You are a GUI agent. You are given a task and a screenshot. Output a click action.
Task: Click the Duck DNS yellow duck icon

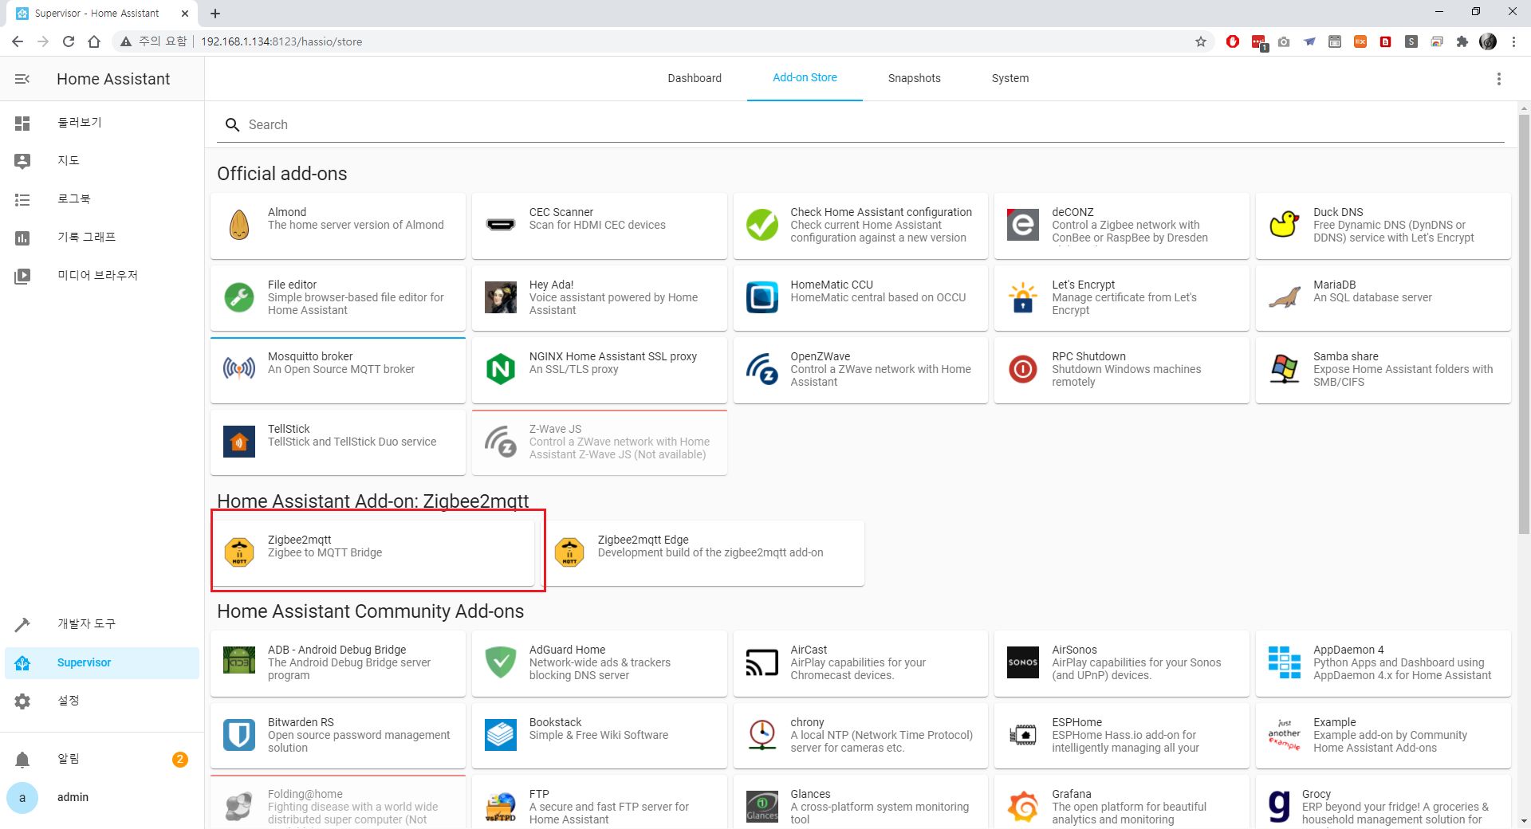click(x=1285, y=225)
